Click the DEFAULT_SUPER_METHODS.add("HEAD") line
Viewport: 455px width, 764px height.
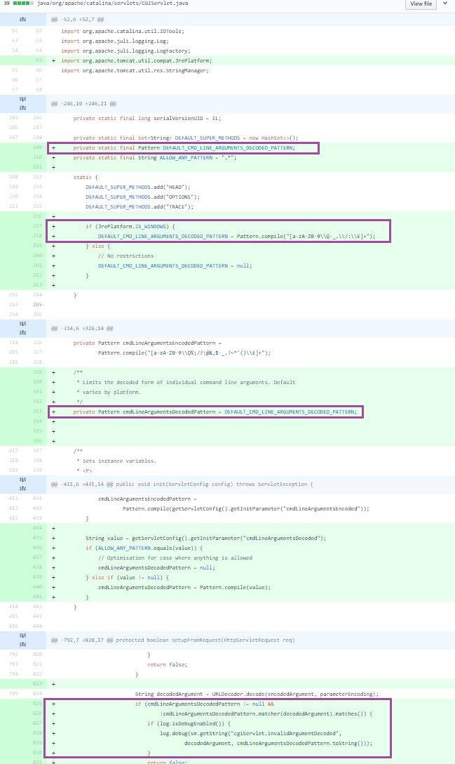[x=137, y=187]
